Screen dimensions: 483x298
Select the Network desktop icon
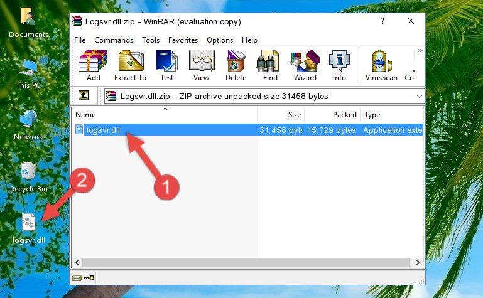coord(29,125)
